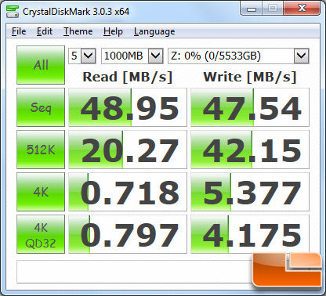The height and width of the screenshot is (296, 326).
Task: Start the 4K random test
Action: coord(41,192)
